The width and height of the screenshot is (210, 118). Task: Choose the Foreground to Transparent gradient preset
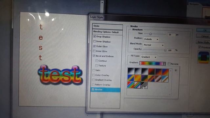(138, 71)
